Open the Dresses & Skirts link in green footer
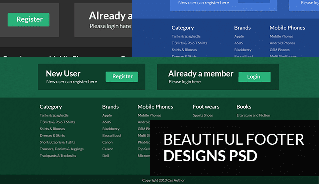This screenshot has height=184, width=319. (x=52, y=135)
